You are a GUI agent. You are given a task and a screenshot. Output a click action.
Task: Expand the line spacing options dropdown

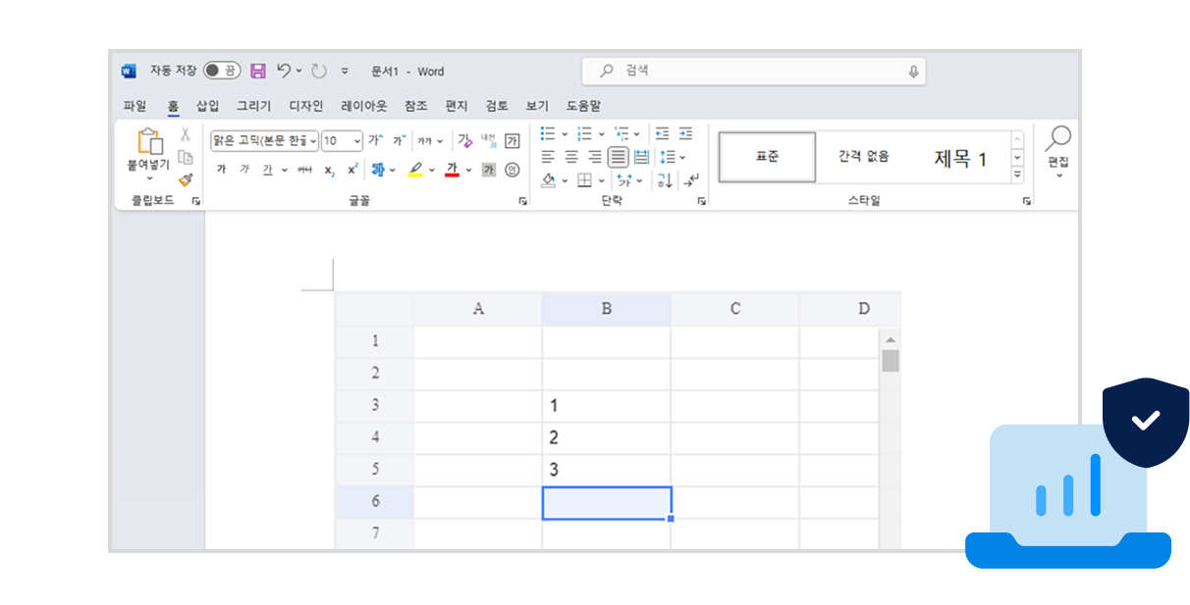click(x=682, y=156)
